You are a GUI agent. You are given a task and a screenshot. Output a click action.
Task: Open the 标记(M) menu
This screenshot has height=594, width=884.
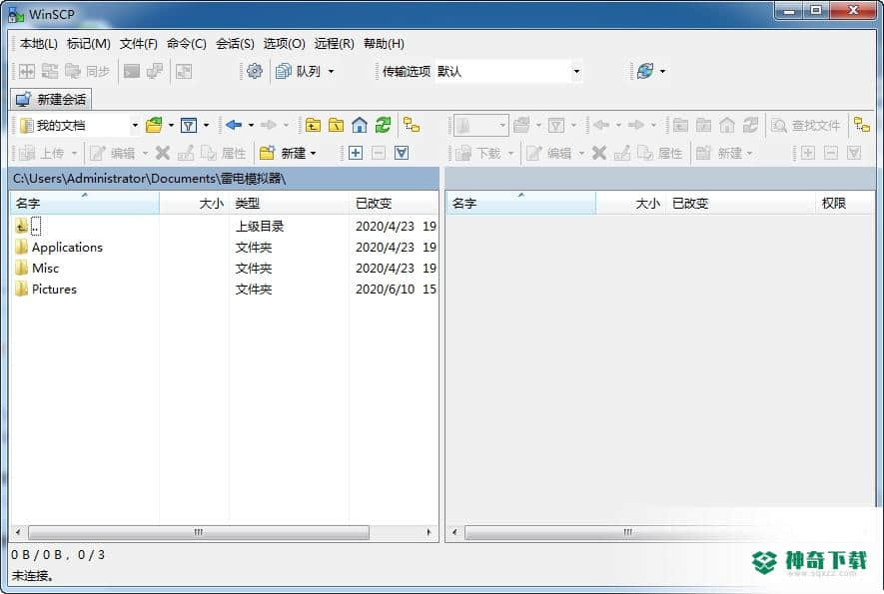[x=89, y=43]
